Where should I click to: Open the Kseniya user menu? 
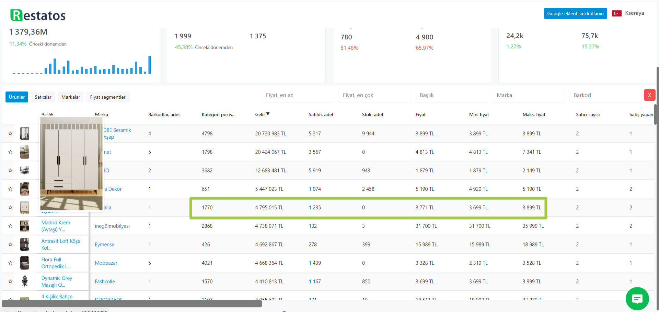(x=634, y=13)
